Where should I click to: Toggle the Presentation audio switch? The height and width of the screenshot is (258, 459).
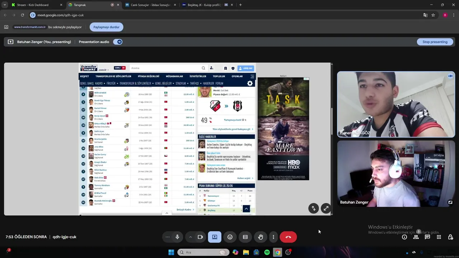(118, 42)
